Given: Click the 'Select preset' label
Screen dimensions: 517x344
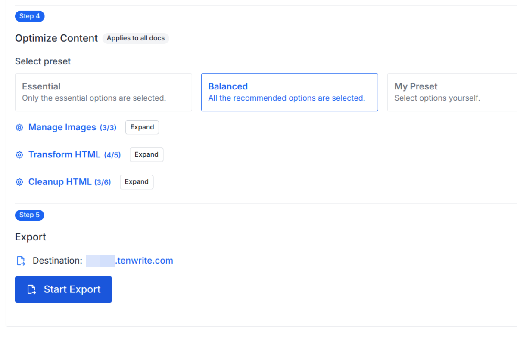Looking at the screenshot, I should point(43,61).
